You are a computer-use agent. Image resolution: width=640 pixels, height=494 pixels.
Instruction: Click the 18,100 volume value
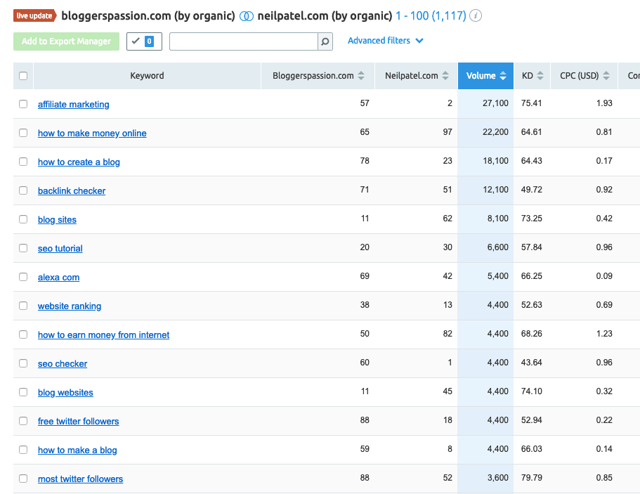point(495,161)
